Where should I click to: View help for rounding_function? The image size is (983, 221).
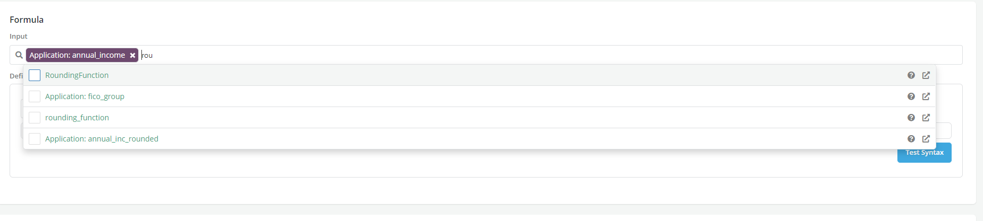tap(911, 118)
